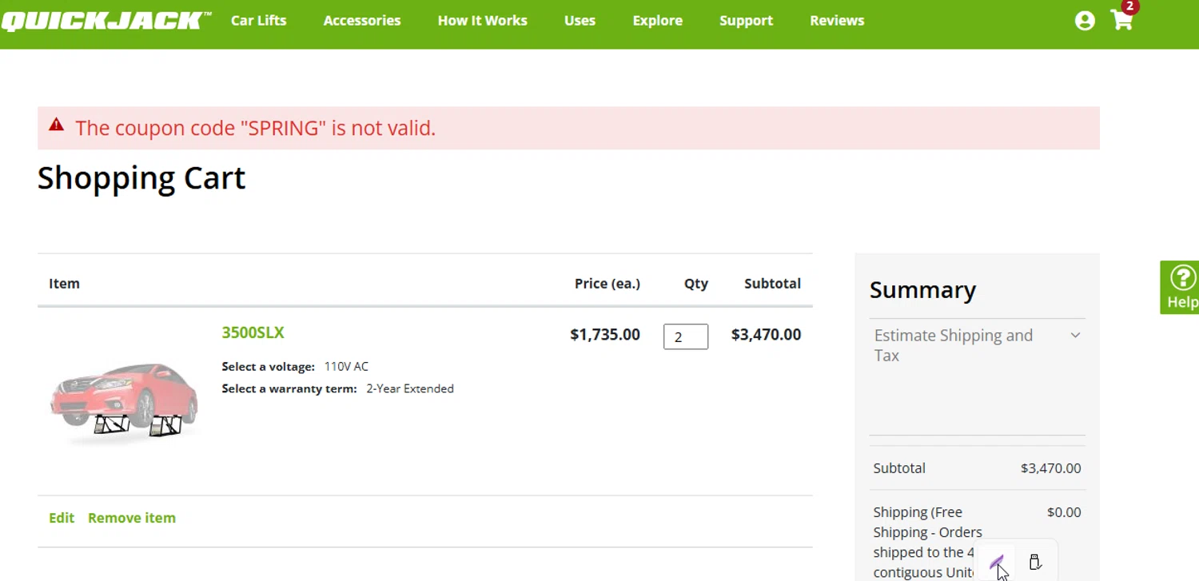Image resolution: width=1199 pixels, height=581 pixels.
Task: Click the voltage value 110V AC
Action: [x=346, y=367]
